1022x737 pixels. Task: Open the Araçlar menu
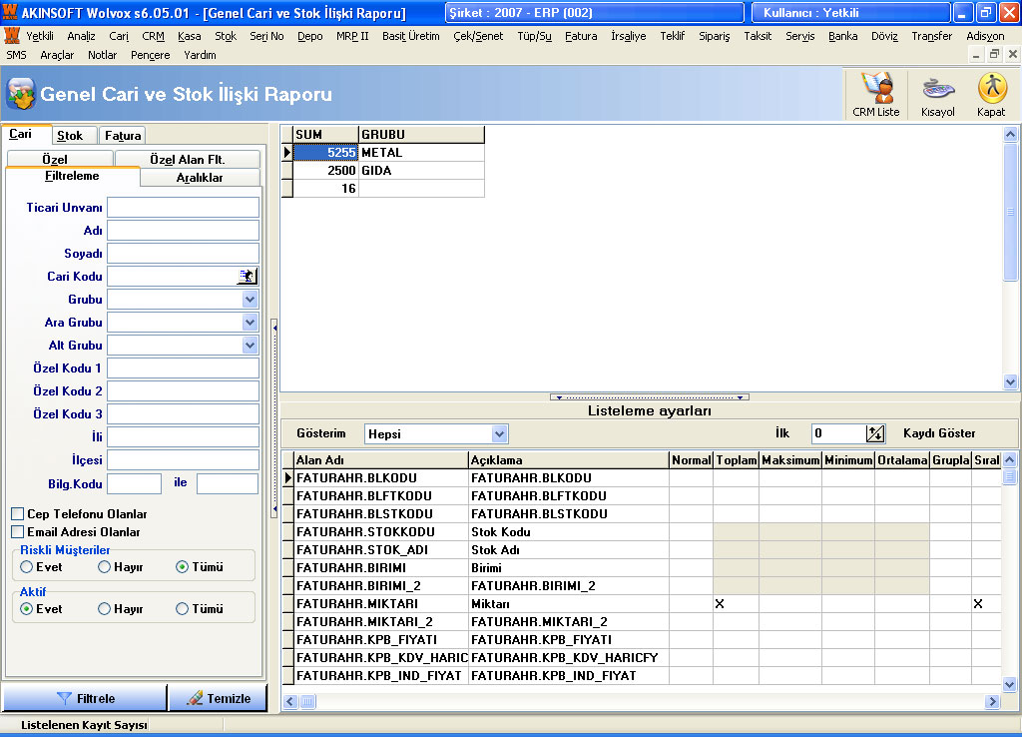[57, 55]
